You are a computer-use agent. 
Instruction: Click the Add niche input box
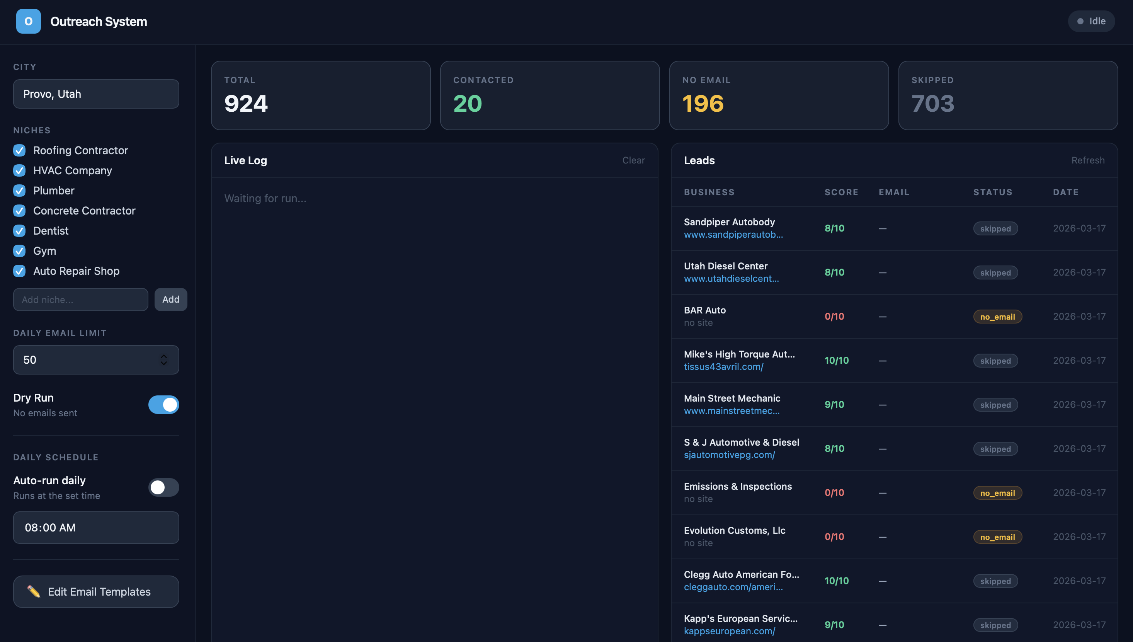(80, 300)
